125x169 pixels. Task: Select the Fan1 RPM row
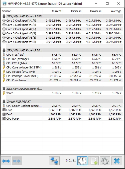62,110
